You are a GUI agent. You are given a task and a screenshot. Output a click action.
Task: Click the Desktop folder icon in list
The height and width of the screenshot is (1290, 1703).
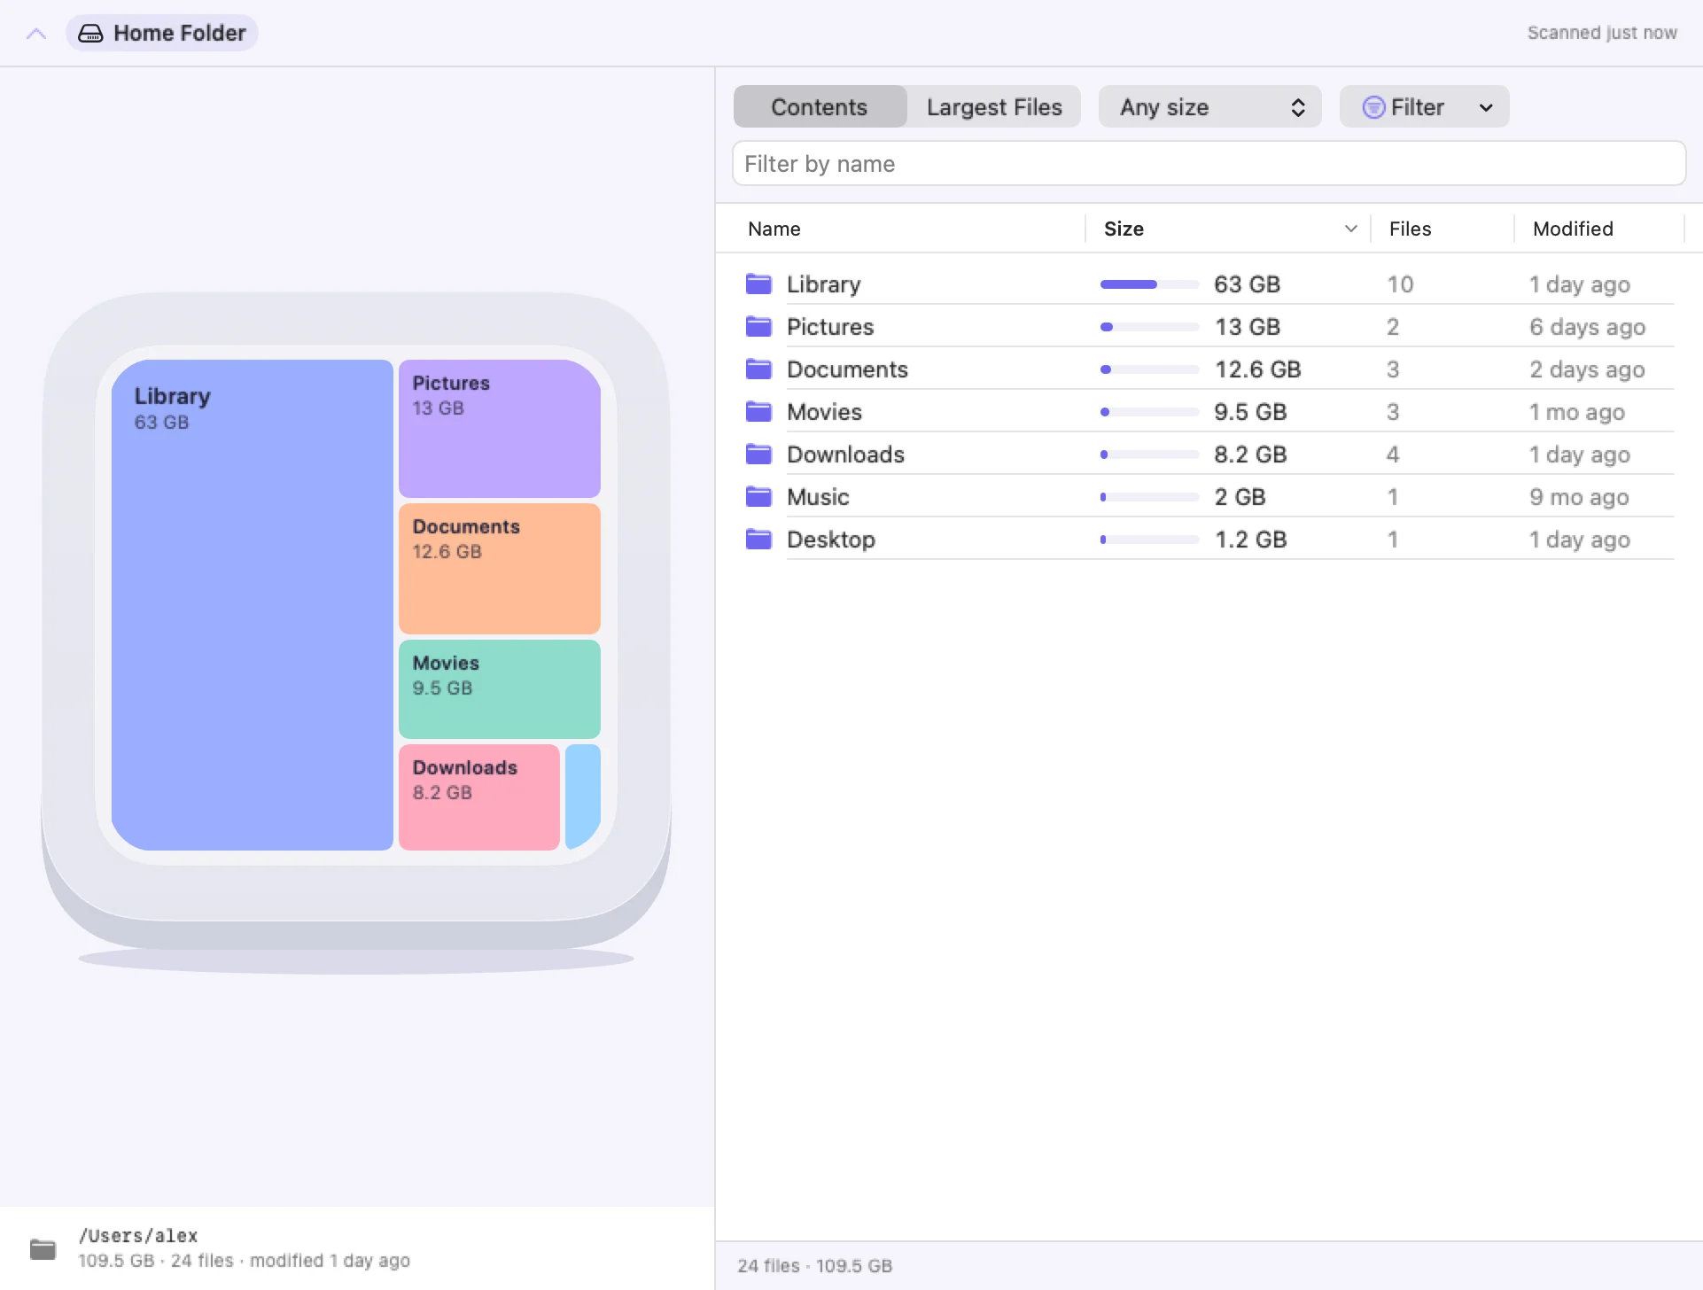click(758, 540)
